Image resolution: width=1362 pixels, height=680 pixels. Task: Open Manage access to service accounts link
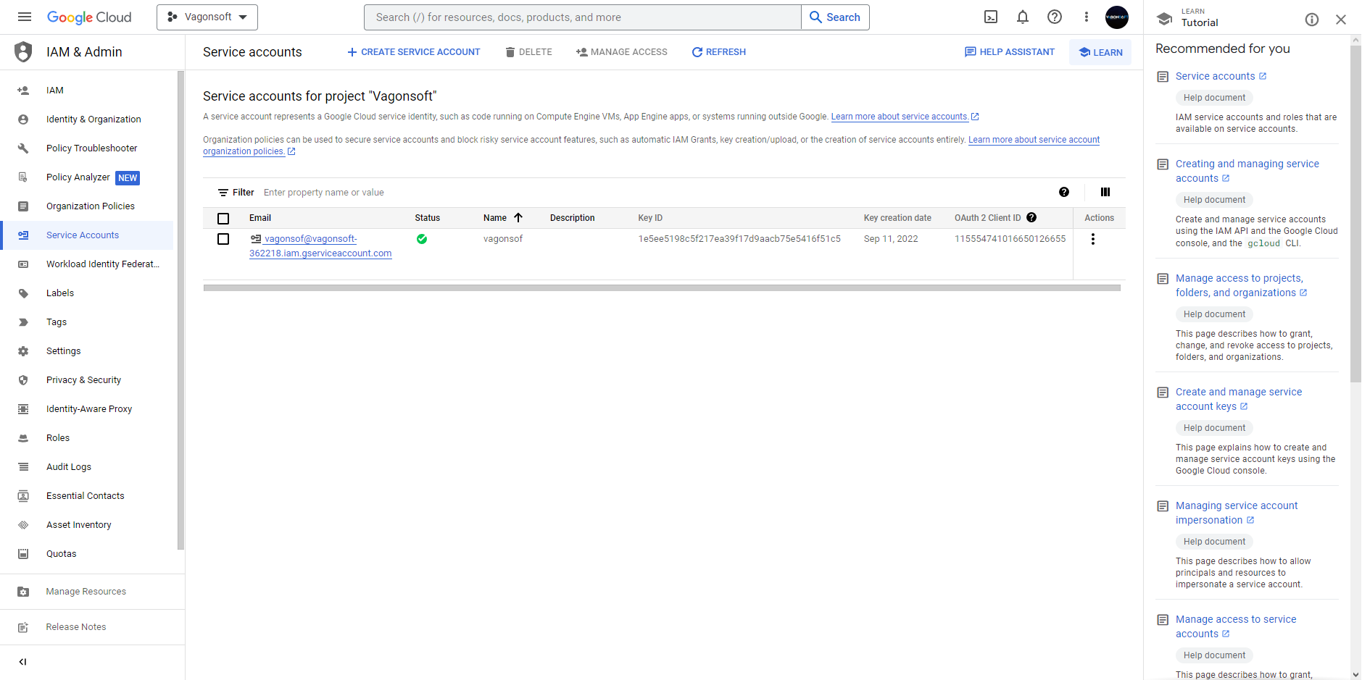click(1236, 626)
